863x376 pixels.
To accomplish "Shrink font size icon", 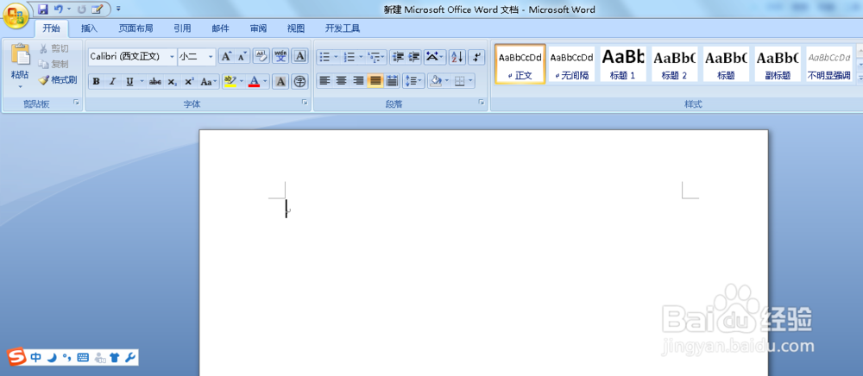I will coord(243,56).
